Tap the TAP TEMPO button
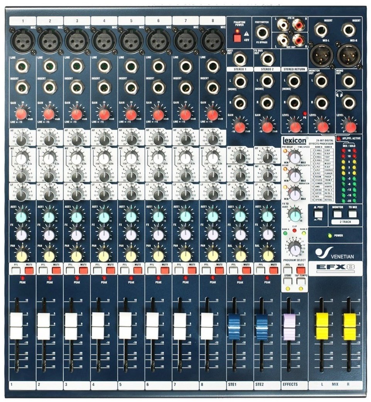The image size is (371, 402). pyautogui.click(x=301, y=281)
